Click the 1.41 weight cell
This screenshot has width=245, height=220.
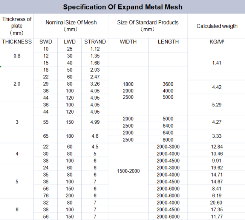(x=217, y=63)
